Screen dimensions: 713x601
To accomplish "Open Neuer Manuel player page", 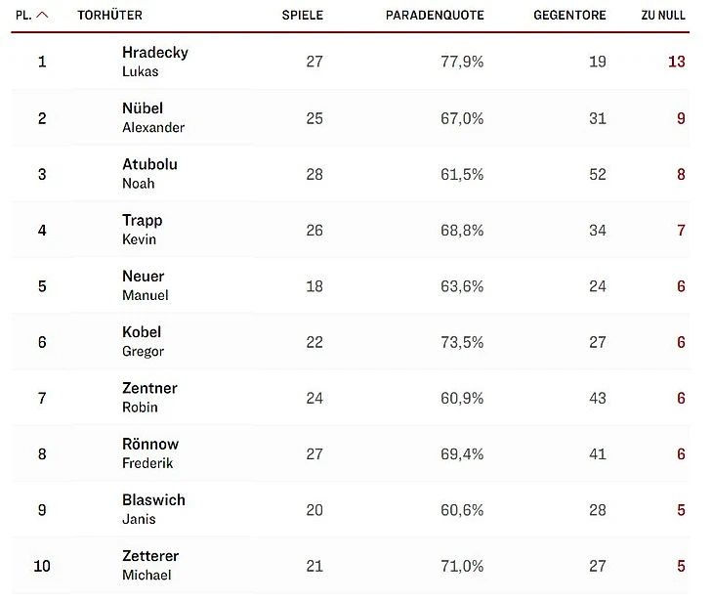I will click(146, 285).
